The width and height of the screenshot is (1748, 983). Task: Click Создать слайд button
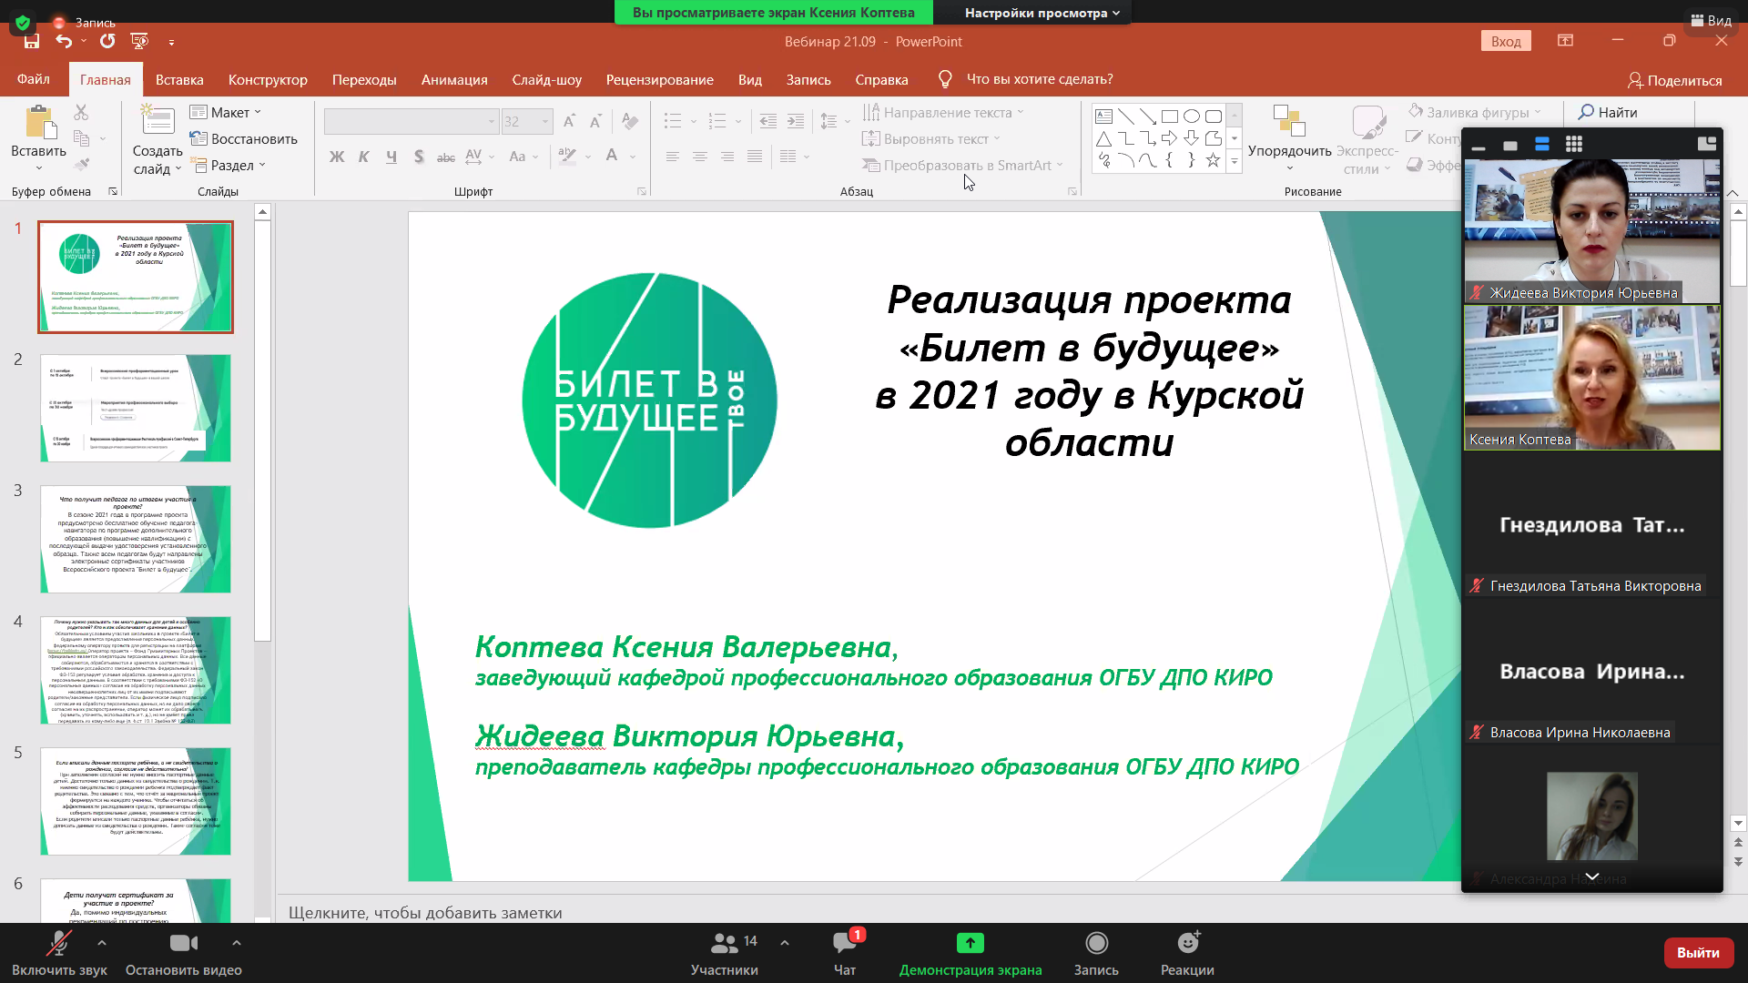click(158, 139)
